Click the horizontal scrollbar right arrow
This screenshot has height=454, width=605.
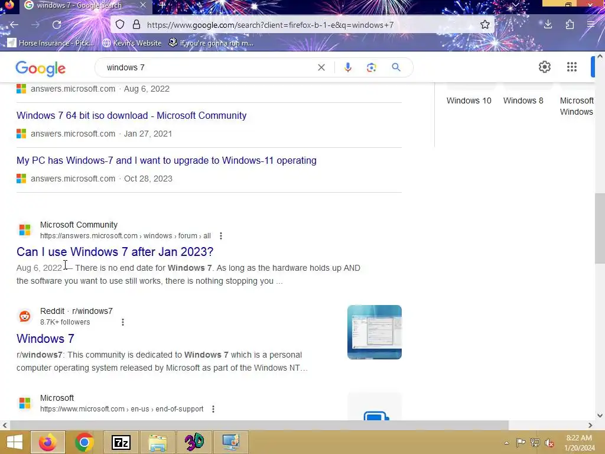point(590,425)
